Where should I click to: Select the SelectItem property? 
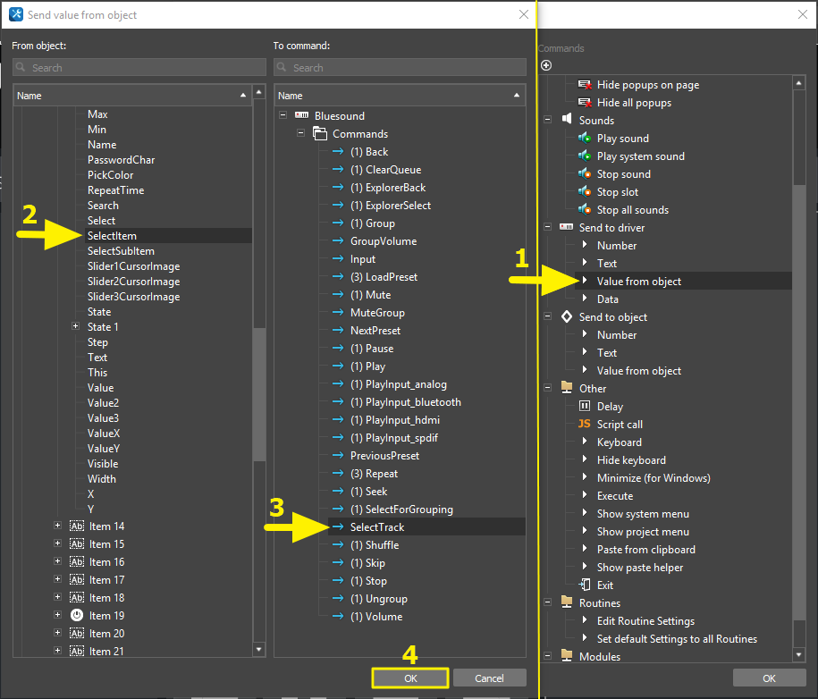pos(112,236)
